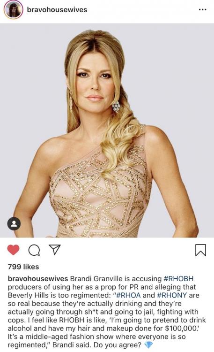
Task: Tap the sequined dress area of the photo
Action: [99, 198]
